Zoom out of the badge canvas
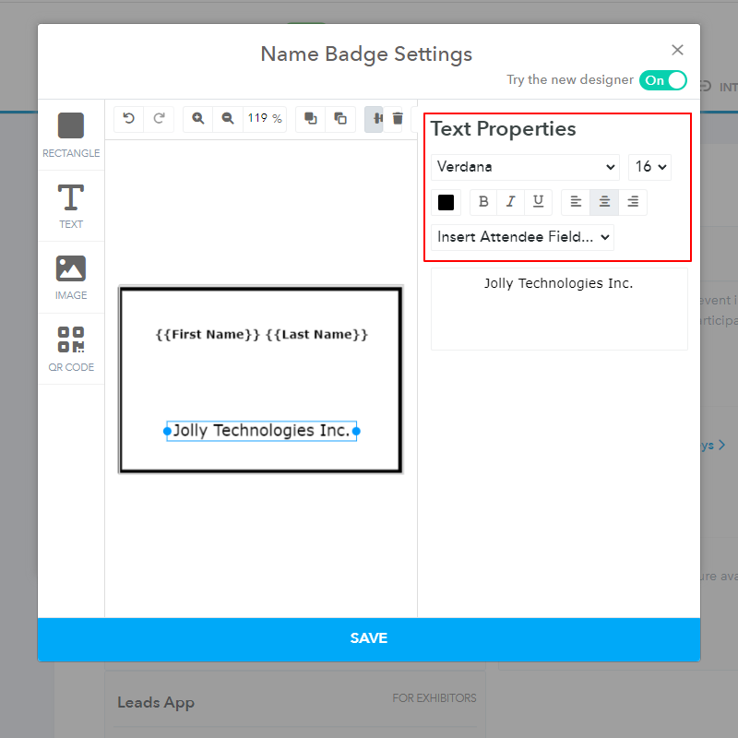The image size is (738, 738). pos(228,118)
